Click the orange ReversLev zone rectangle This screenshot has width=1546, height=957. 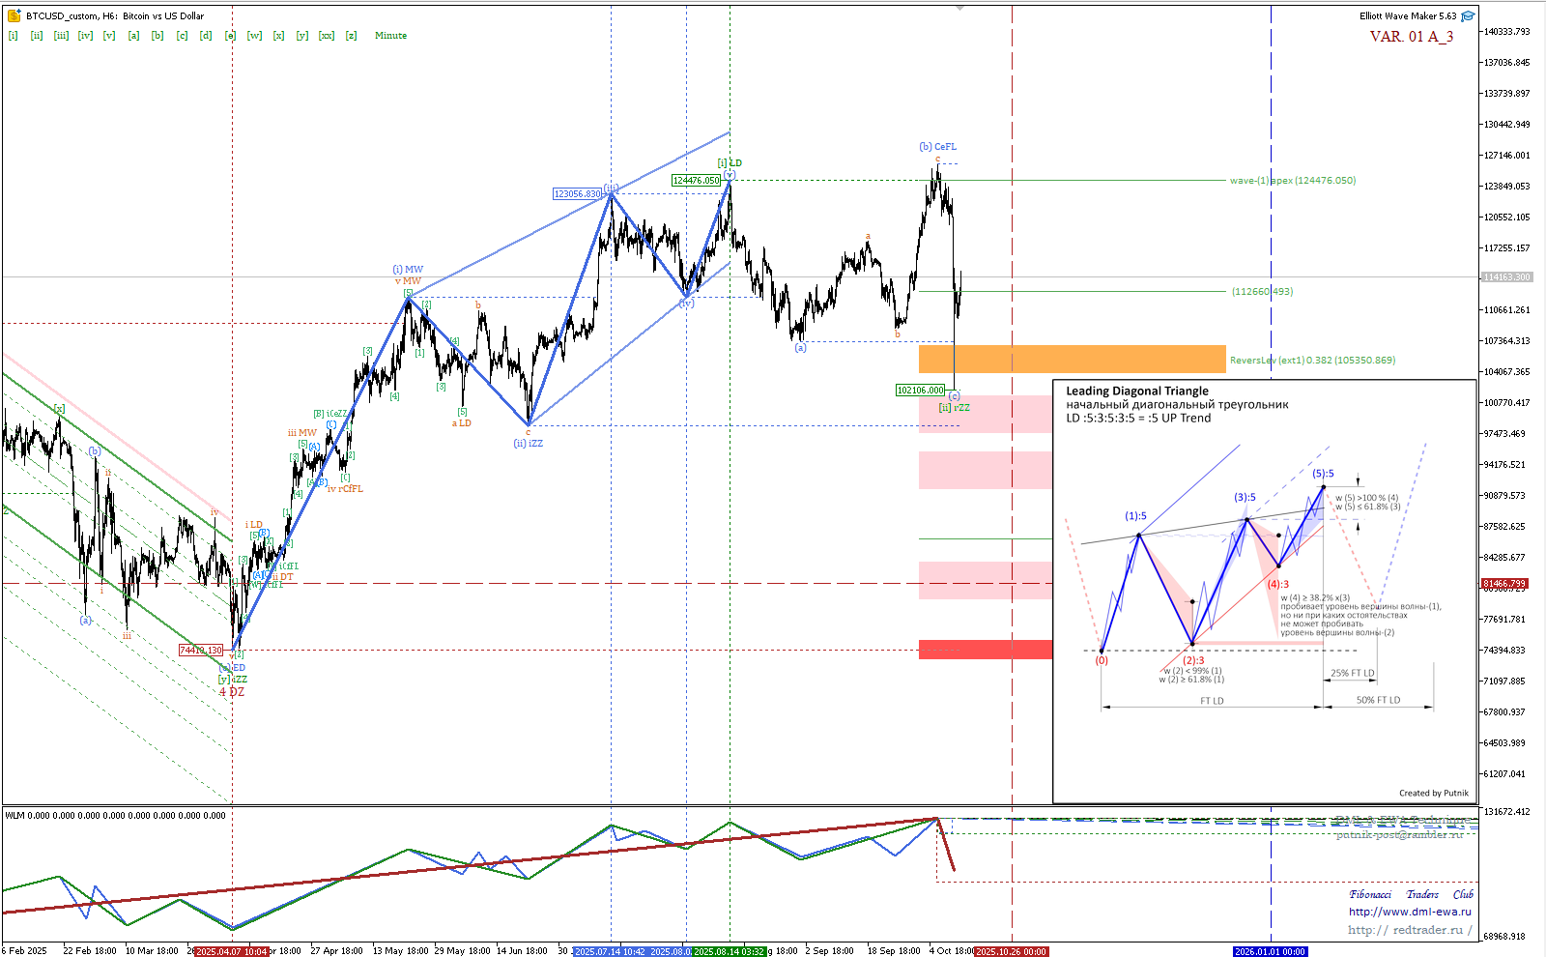pos(1071,359)
